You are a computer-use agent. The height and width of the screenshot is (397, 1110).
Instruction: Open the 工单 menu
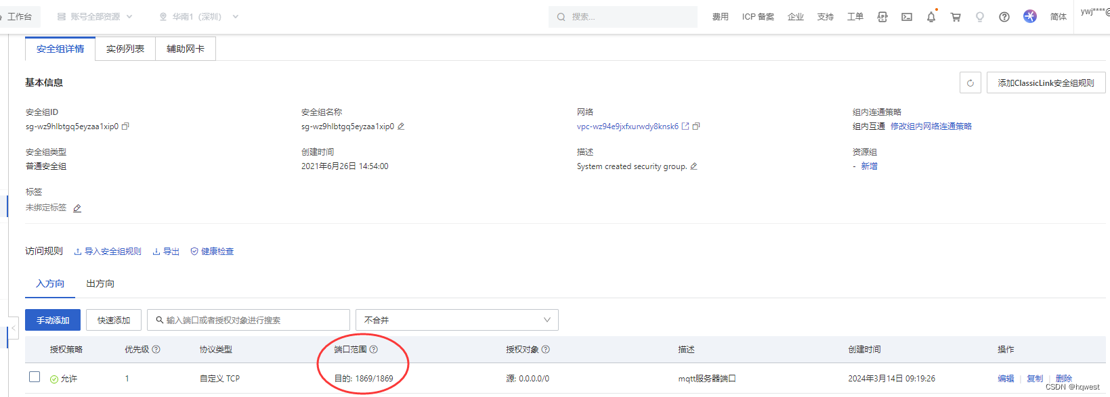(855, 17)
